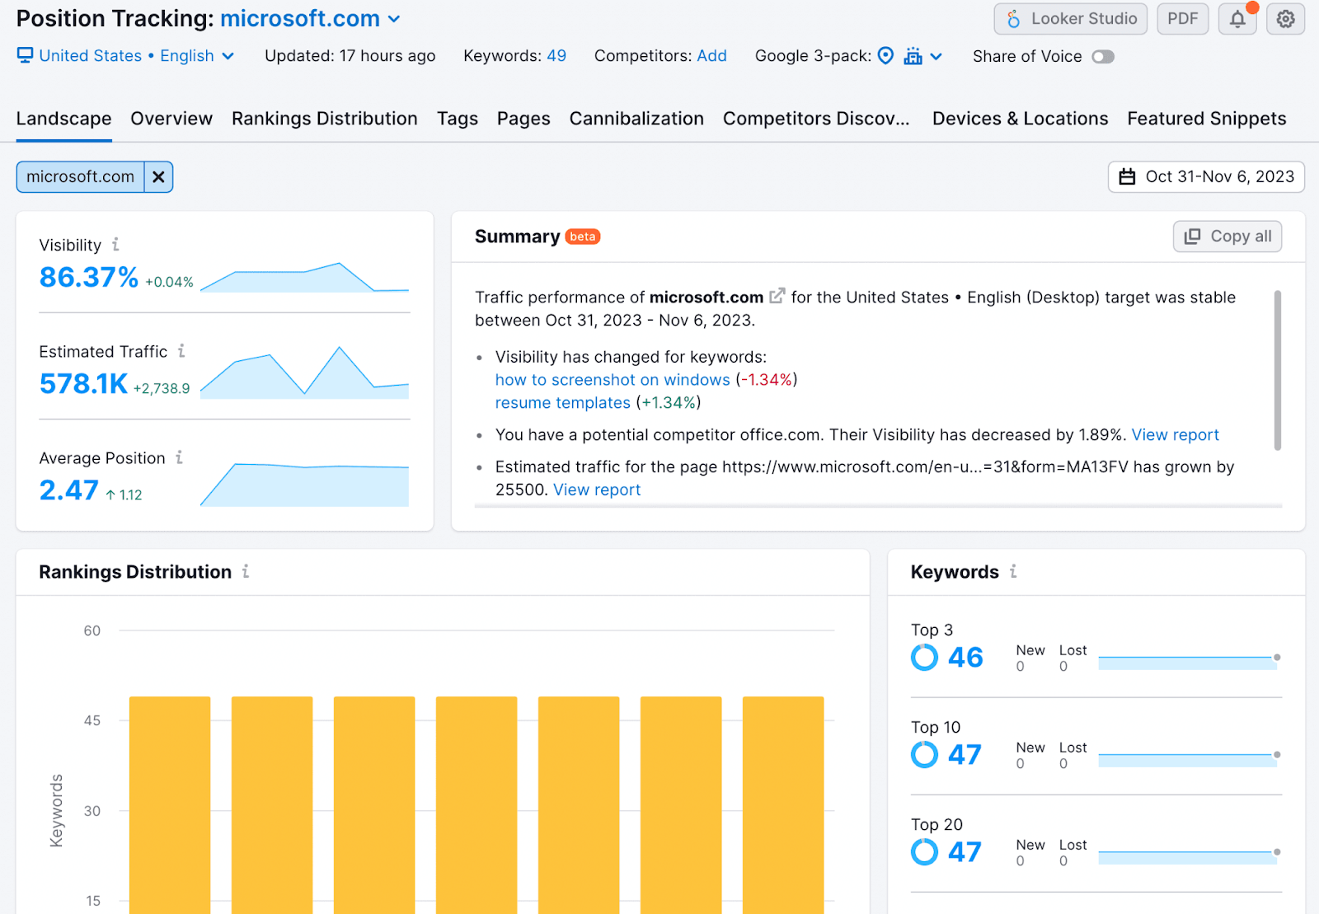This screenshot has width=1319, height=914.
Task: Click the Average Position info icon
Action: click(179, 457)
